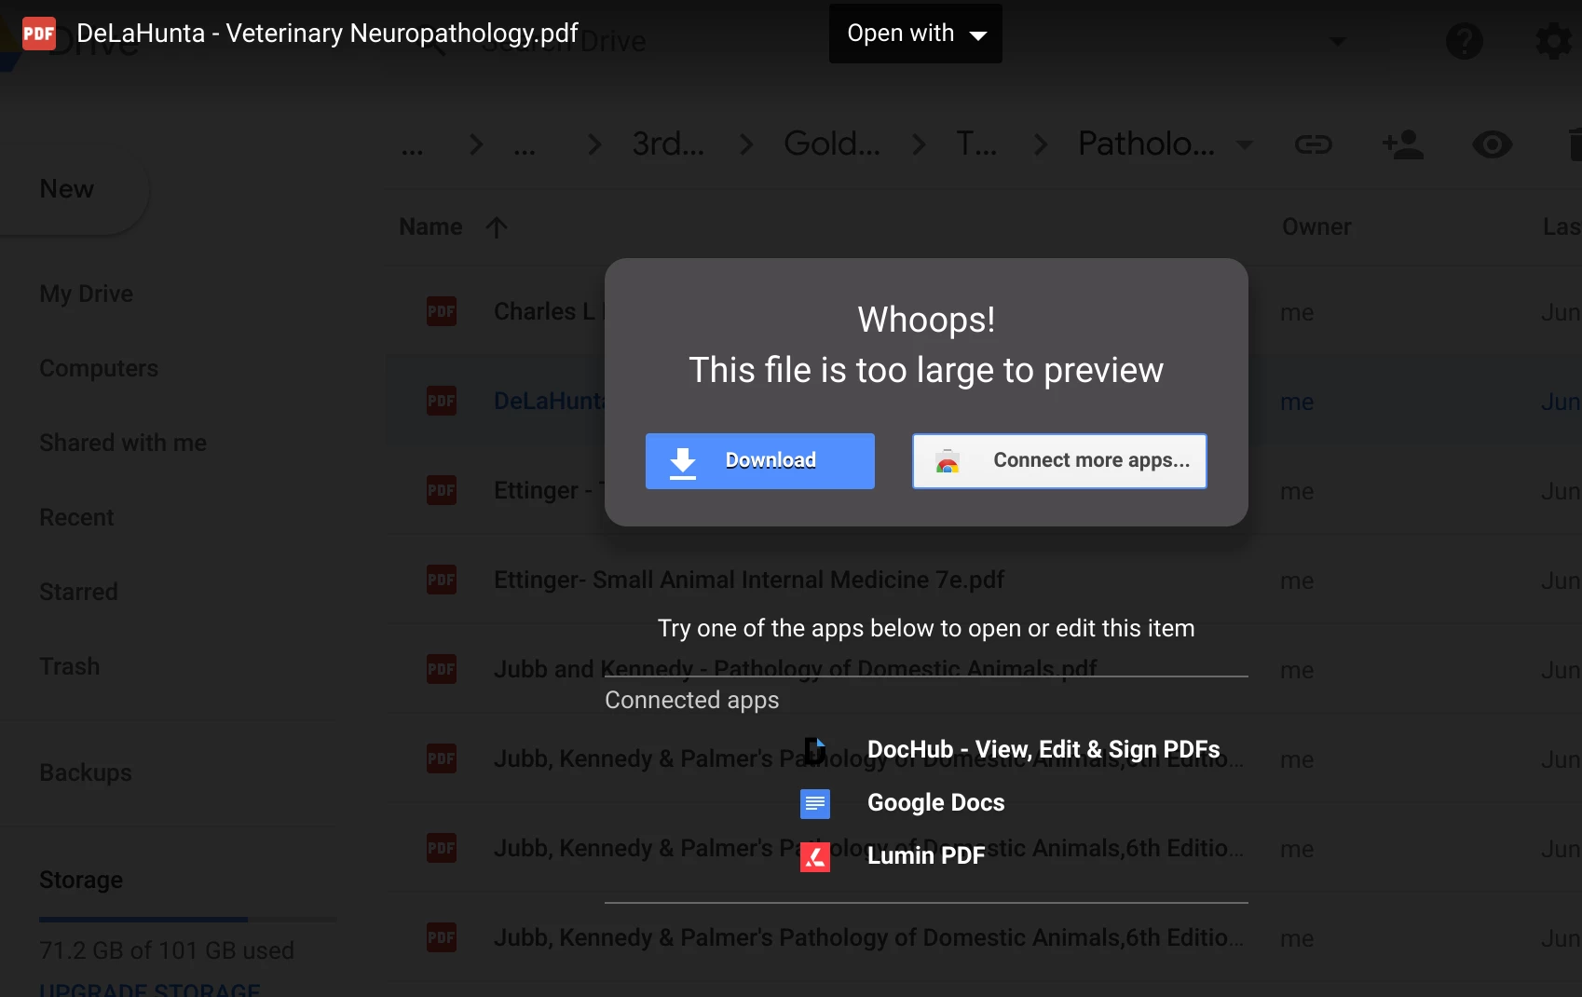This screenshot has height=997, width=1582.
Task: Click the DocHub app icon
Action: (x=815, y=750)
